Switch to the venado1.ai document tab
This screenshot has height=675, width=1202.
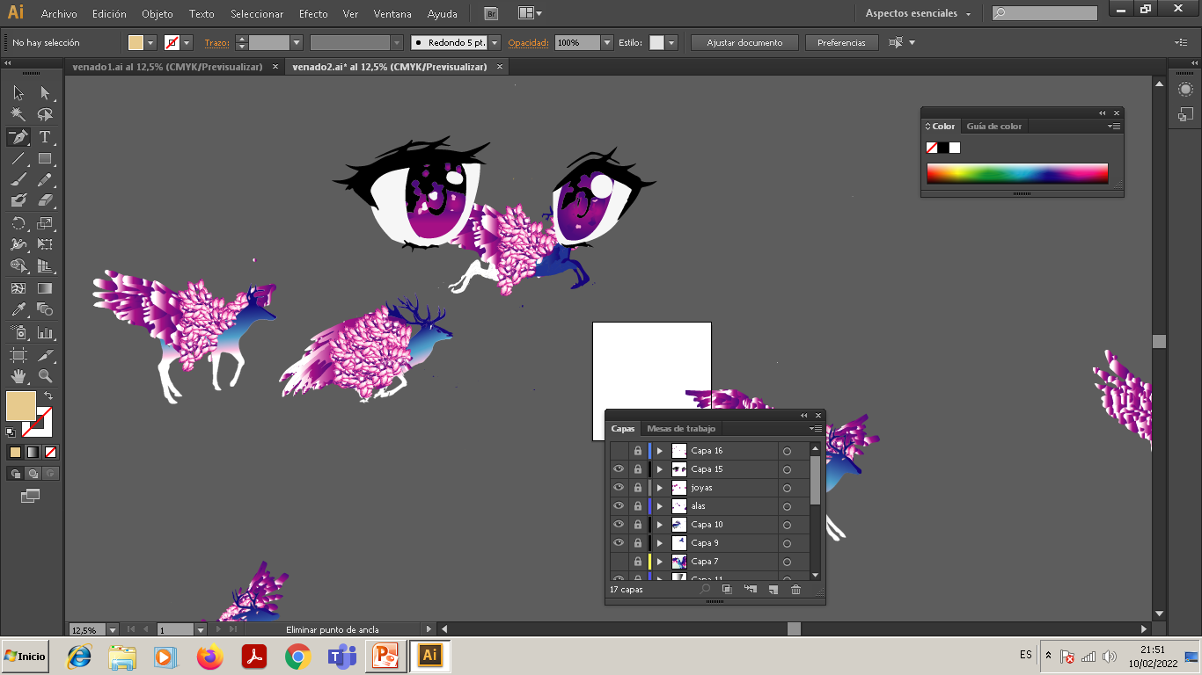click(x=168, y=67)
